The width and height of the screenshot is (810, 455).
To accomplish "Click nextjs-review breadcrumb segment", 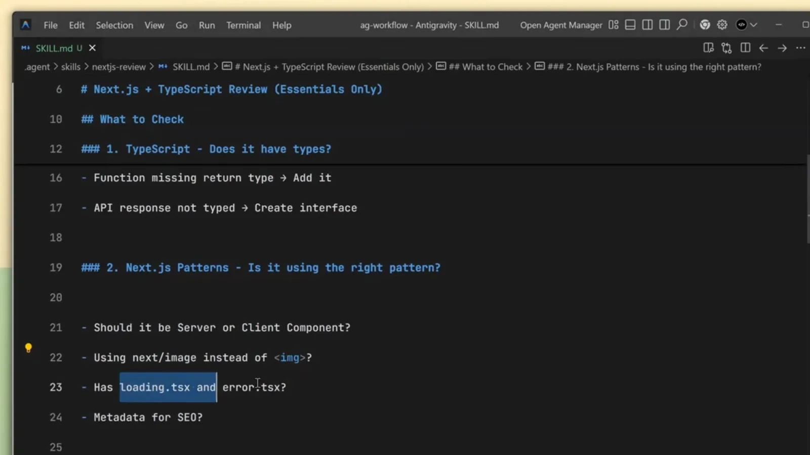I will tap(118, 67).
